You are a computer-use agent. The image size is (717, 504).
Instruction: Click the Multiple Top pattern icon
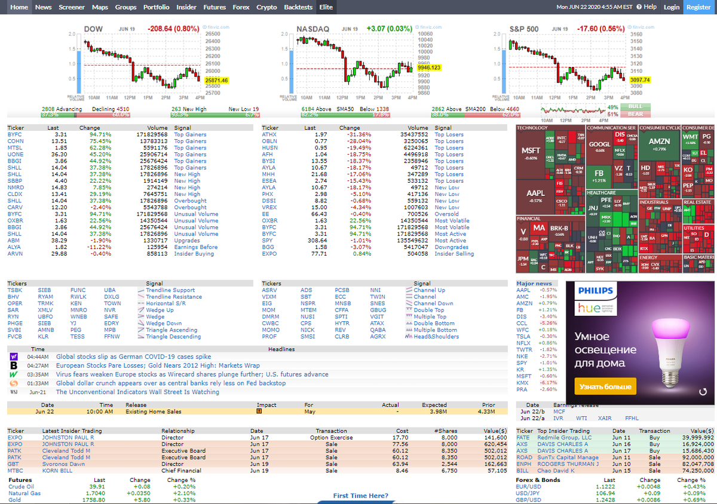(x=409, y=316)
